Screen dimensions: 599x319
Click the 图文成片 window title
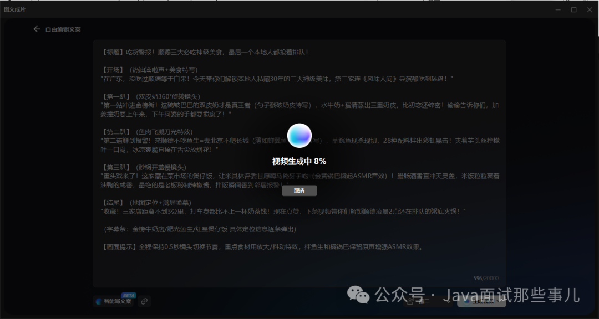(15, 9)
